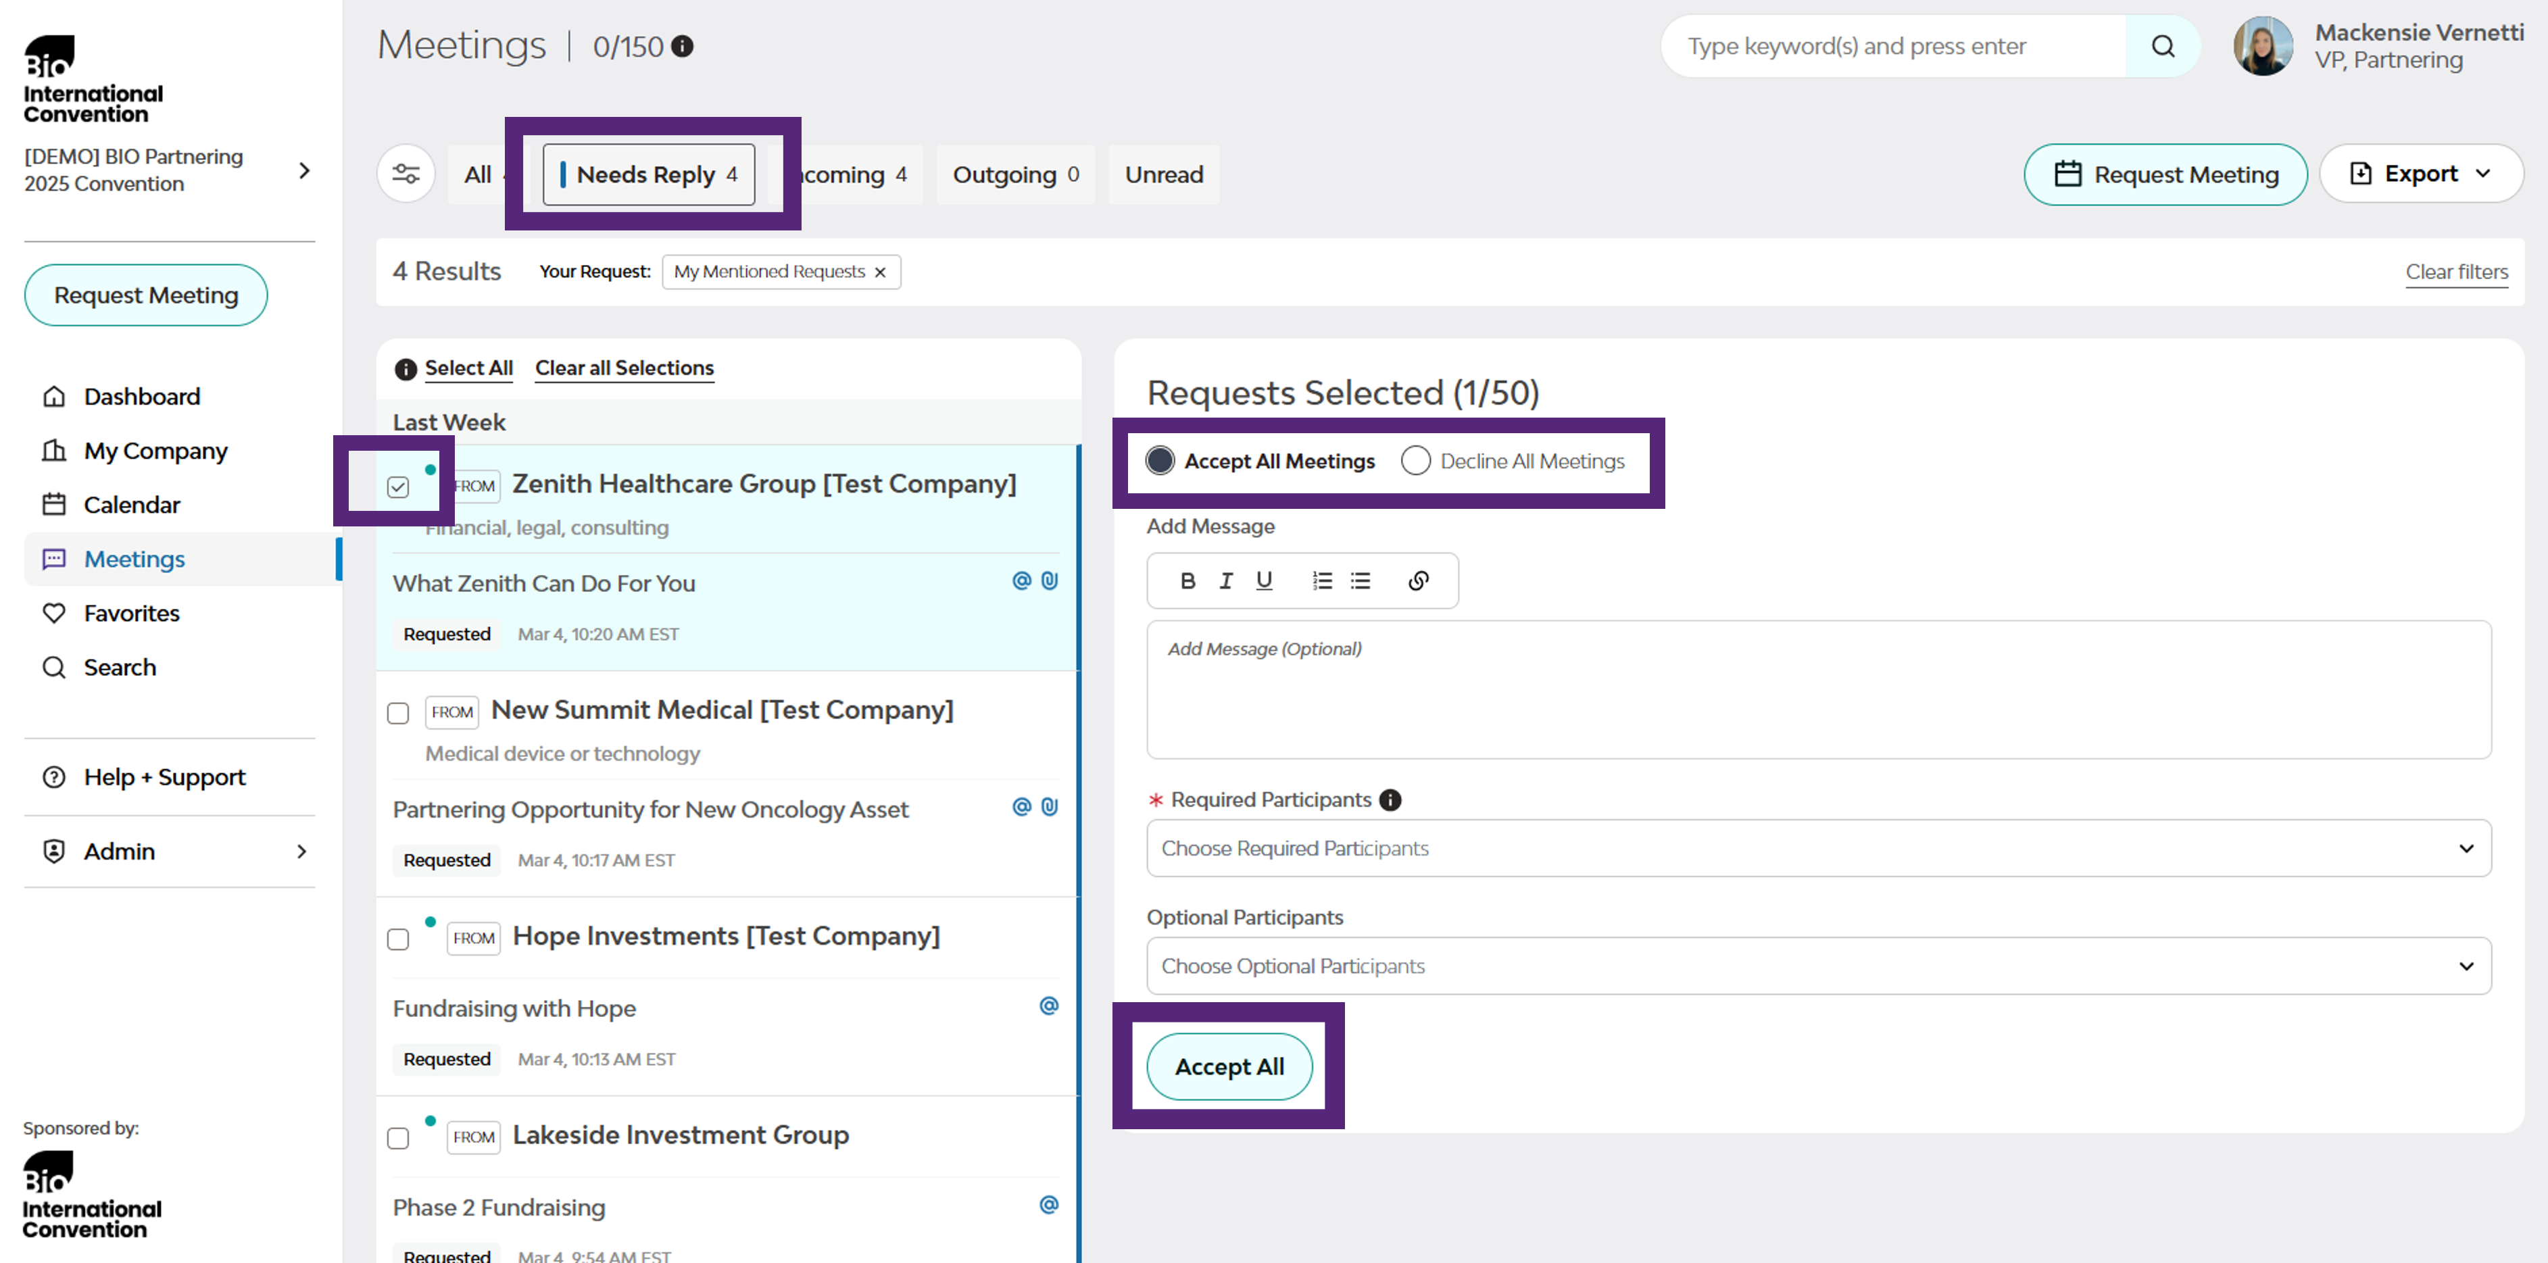Viewport: 2548px width, 1263px height.
Task: Open Help + Support from the sidebar
Action: click(164, 777)
